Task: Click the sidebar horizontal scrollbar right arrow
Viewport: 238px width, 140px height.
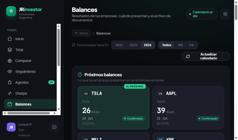Action: (x=54, y=113)
